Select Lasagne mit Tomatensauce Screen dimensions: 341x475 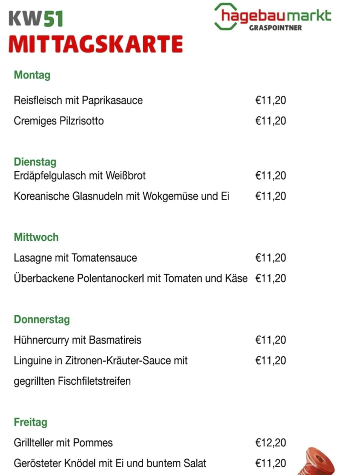pos(75,258)
